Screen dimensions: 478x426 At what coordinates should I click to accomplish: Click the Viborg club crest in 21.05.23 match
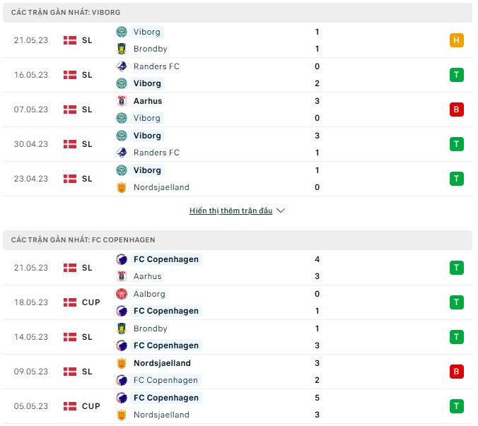(122, 32)
